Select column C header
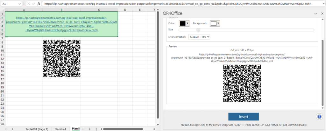This screenshot has height=131, width=326. pos(99,10)
